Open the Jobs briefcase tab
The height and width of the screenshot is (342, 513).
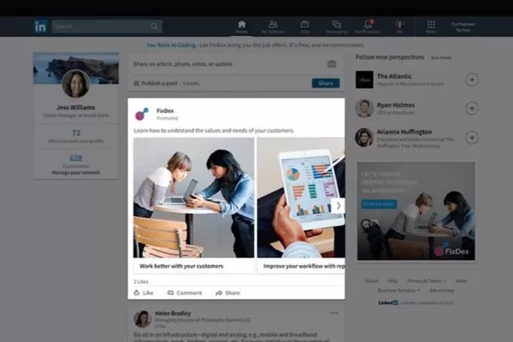[305, 27]
